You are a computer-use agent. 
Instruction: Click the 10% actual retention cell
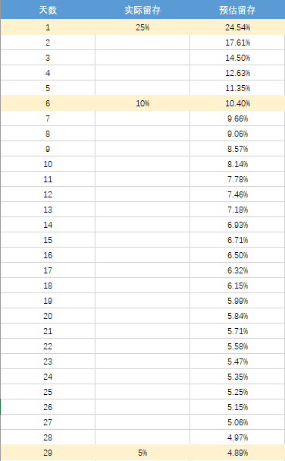point(142,103)
